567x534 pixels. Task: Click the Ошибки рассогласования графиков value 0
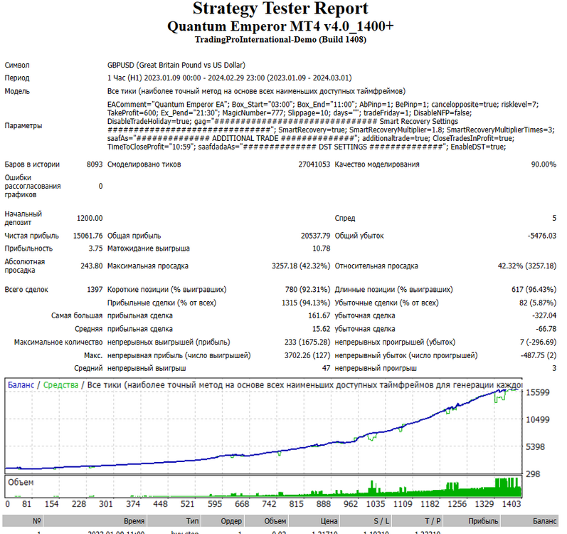pos(100,186)
